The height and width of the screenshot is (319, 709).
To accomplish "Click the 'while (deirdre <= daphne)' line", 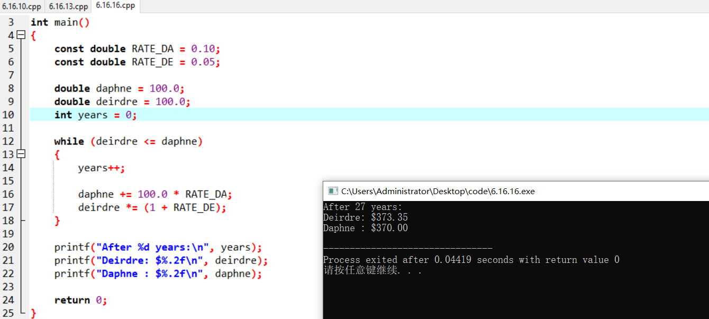I will click(128, 141).
